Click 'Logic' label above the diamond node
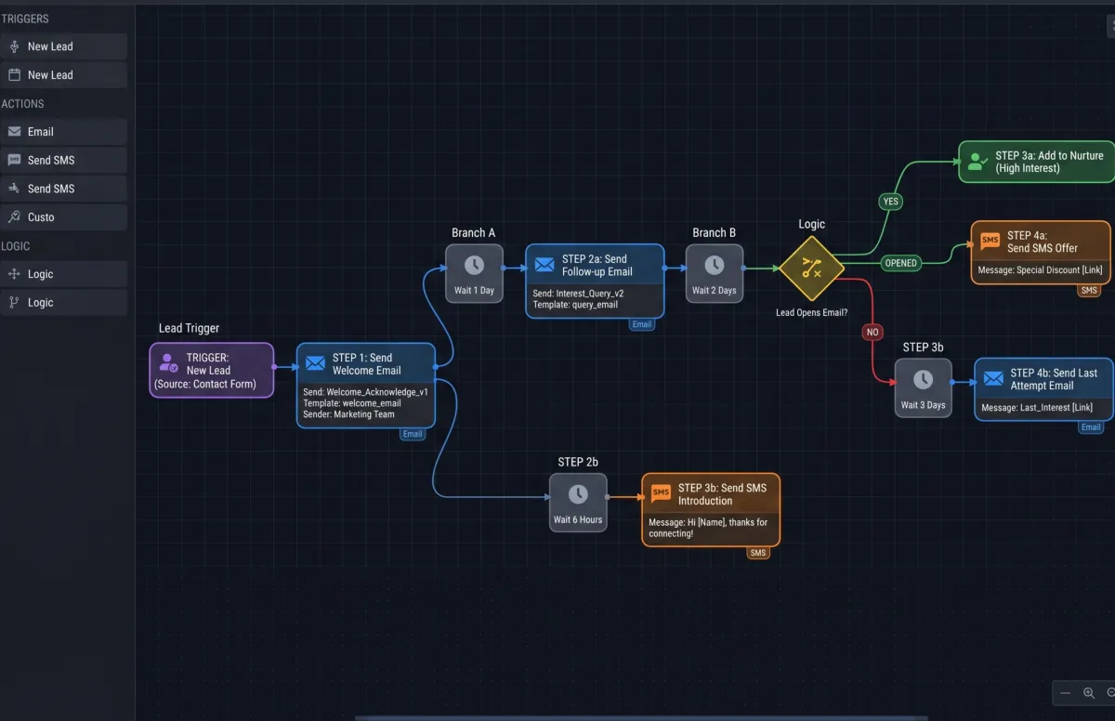This screenshot has height=721, width=1115. tap(811, 224)
